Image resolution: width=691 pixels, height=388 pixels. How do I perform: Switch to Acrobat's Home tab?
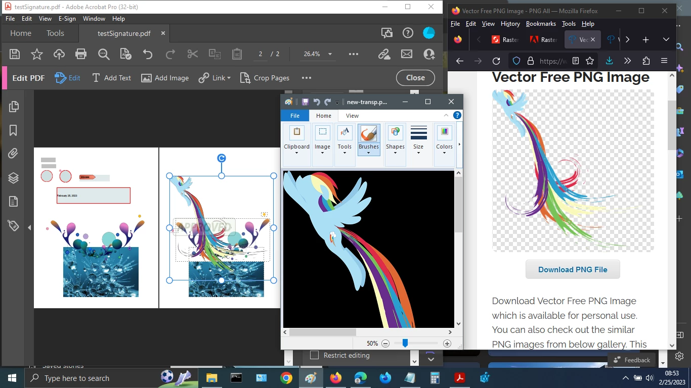point(21,33)
